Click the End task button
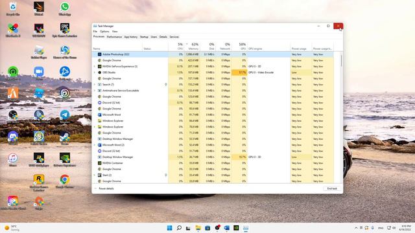 332,188
